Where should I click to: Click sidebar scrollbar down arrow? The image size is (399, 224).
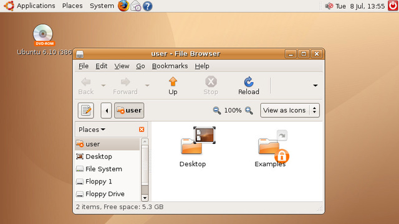(145, 198)
